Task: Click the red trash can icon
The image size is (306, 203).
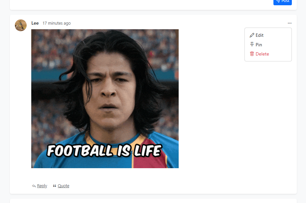Action: coord(252,54)
